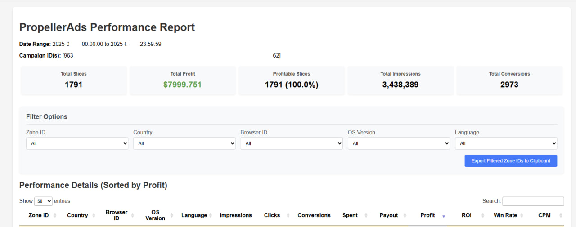
Task: Sort table by Browser ID column header
Action: [x=117, y=215]
